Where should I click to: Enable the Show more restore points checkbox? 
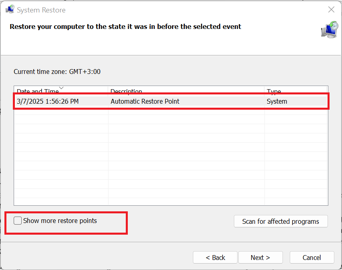point(18,221)
